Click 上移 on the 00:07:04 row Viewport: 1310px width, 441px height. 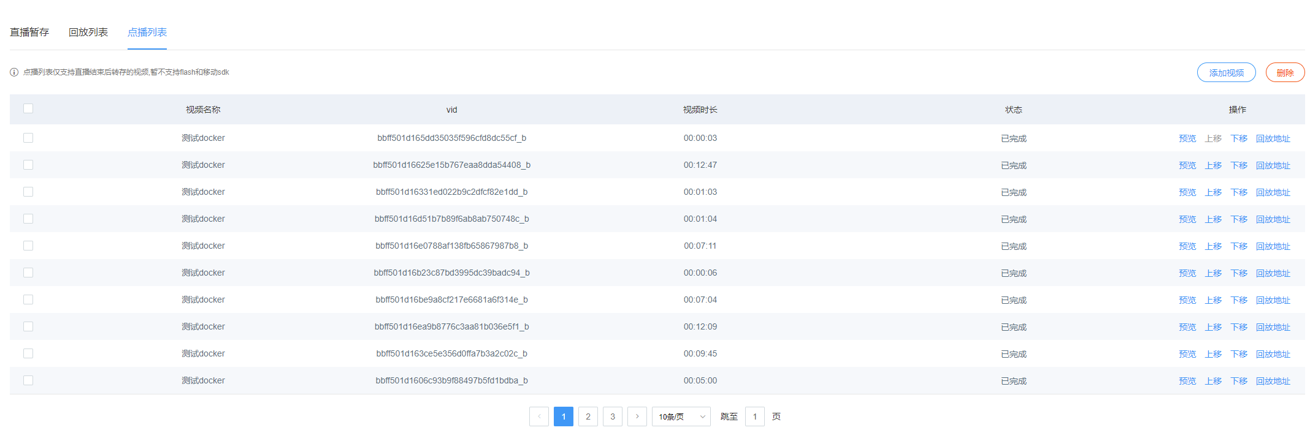(1213, 300)
